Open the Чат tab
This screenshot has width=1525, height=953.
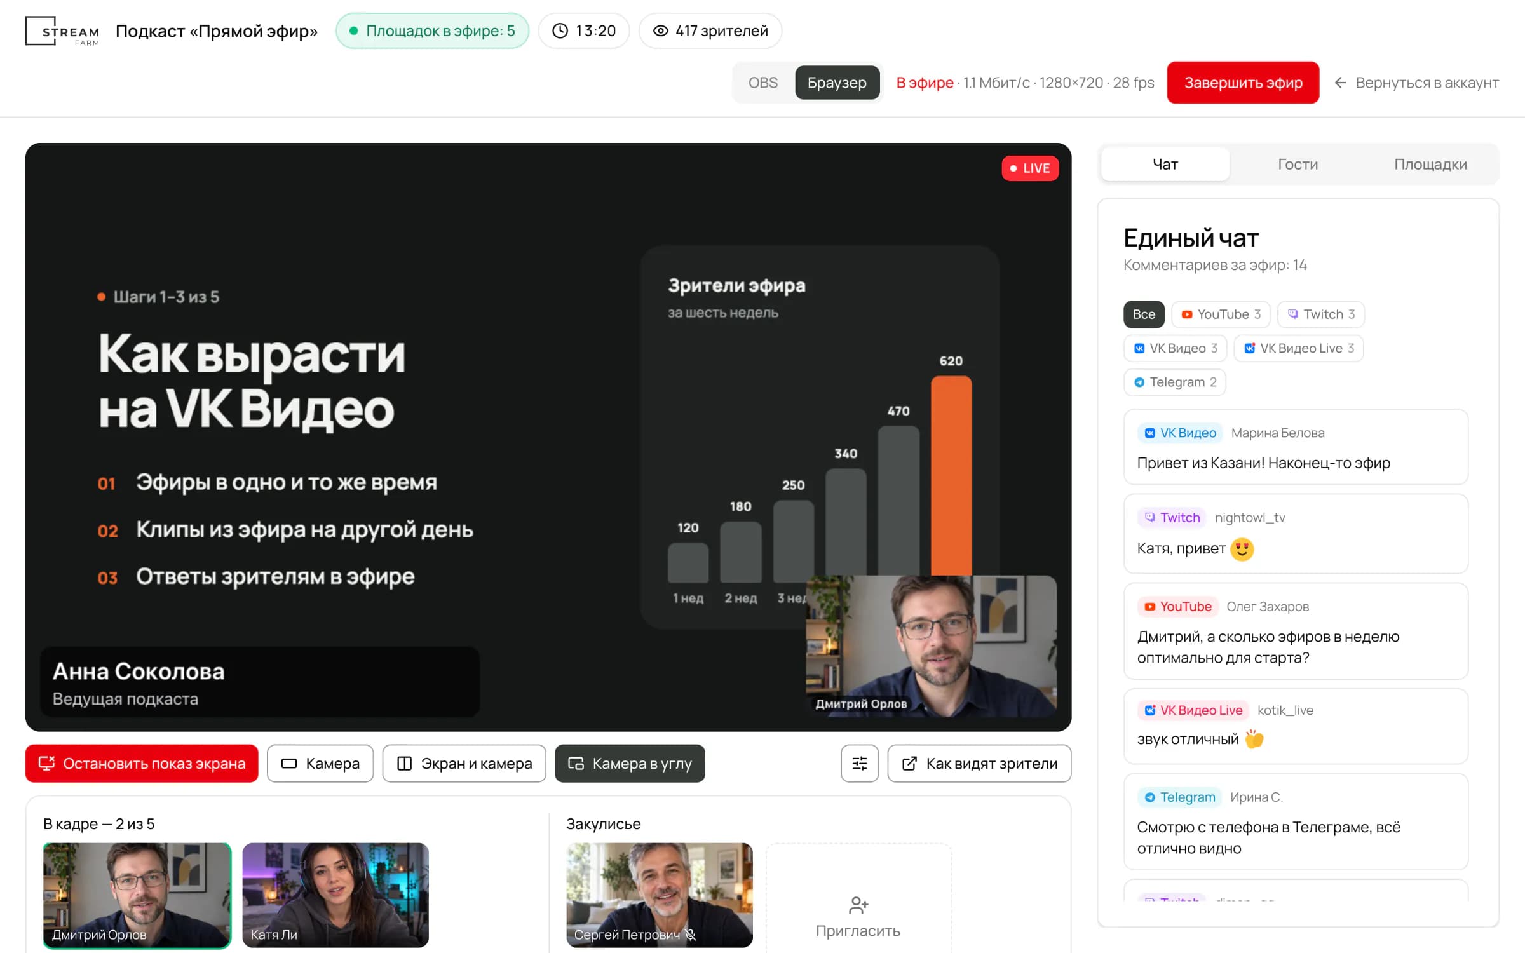click(x=1165, y=165)
